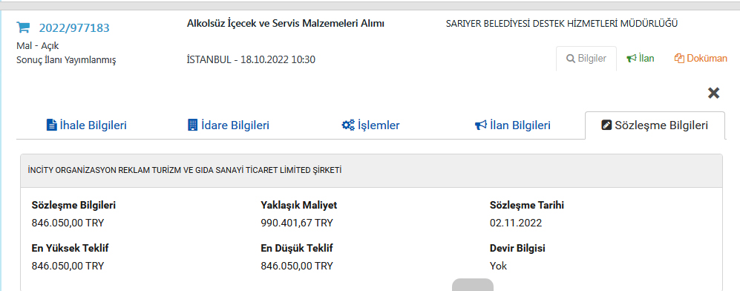Click the green megaphone İlan icon
The width and height of the screenshot is (740, 291).
tap(632, 59)
